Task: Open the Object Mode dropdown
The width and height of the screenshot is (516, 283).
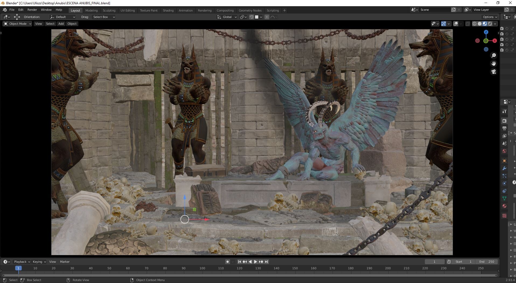Action: (x=17, y=24)
